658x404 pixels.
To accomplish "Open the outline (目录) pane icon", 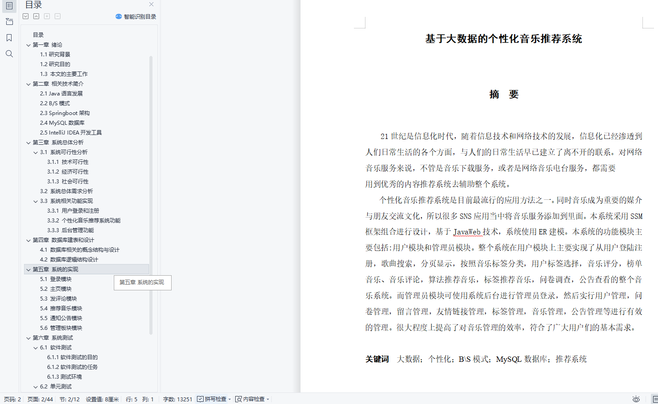I will (x=9, y=6).
